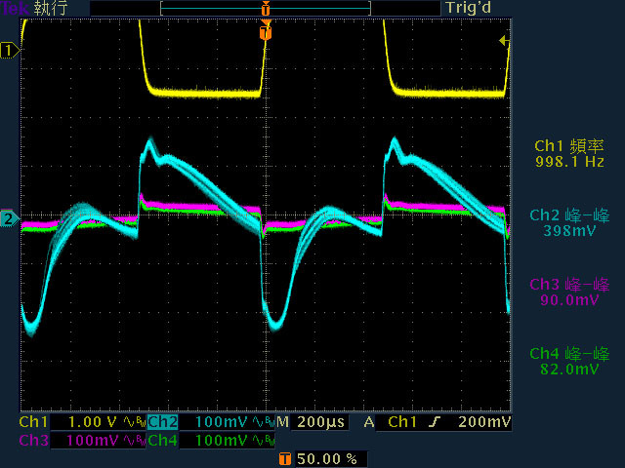This screenshot has width=625, height=468.
Task: Click the highlighted Ch2 channel label
Action: tap(163, 422)
